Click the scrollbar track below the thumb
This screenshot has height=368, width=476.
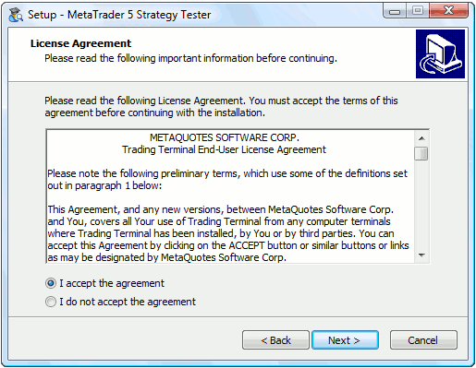pos(421,205)
